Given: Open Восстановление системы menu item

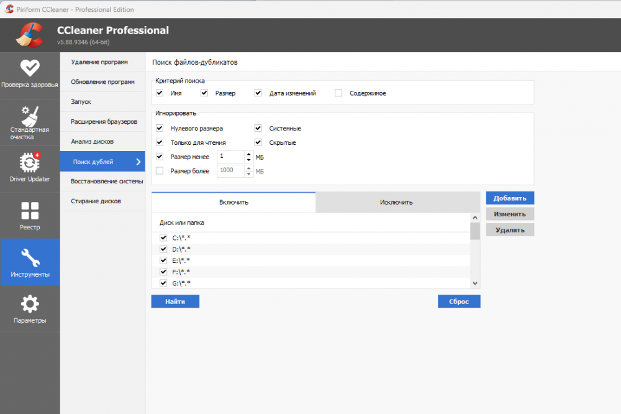Looking at the screenshot, I should [x=102, y=182].
